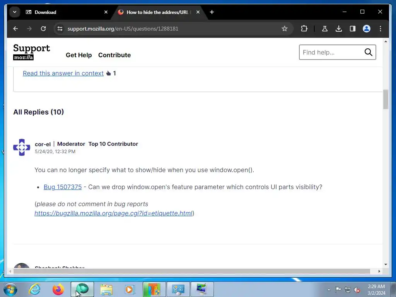Viewport: 396px width, 297px height.
Task: Click the muted volume tray icon
Action: 357,290
